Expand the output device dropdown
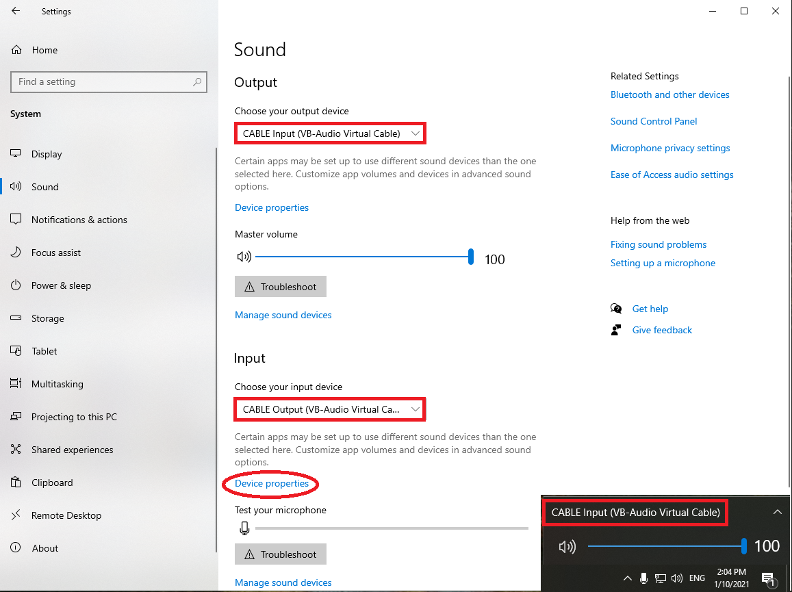Image resolution: width=792 pixels, height=592 pixels. click(331, 133)
